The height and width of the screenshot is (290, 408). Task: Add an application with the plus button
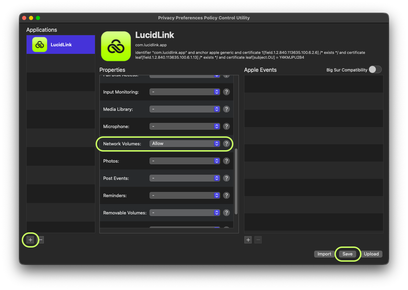pyautogui.click(x=30, y=240)
